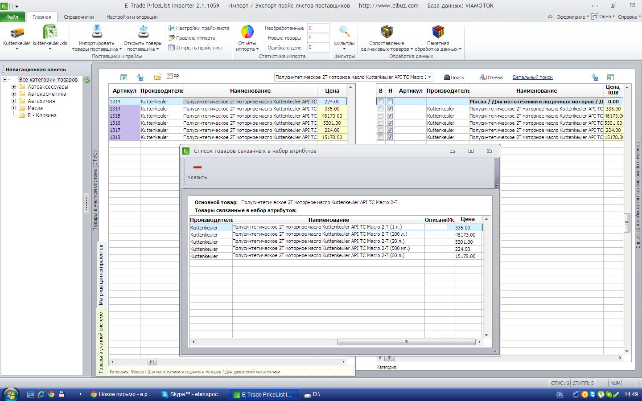Click the uTorrent tray icon
This screenshot has height=401, width=642.
coord(601,394)
